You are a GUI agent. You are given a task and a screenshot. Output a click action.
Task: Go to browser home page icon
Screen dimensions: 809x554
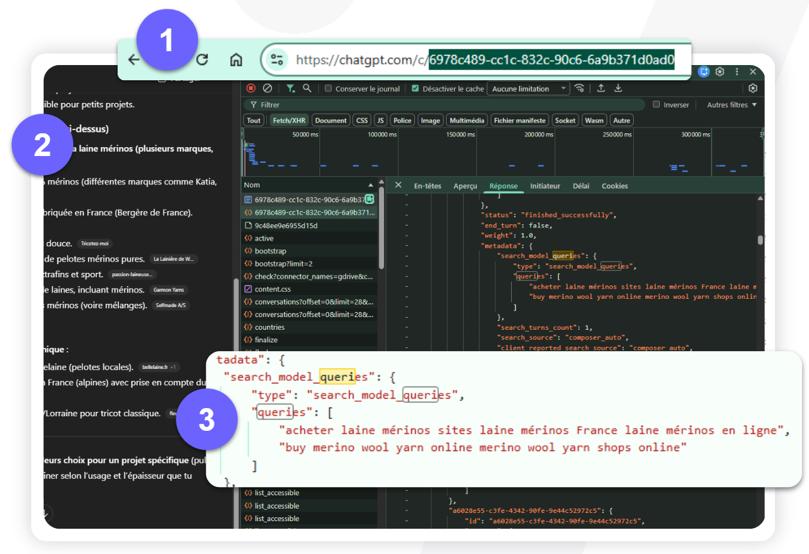236,59
